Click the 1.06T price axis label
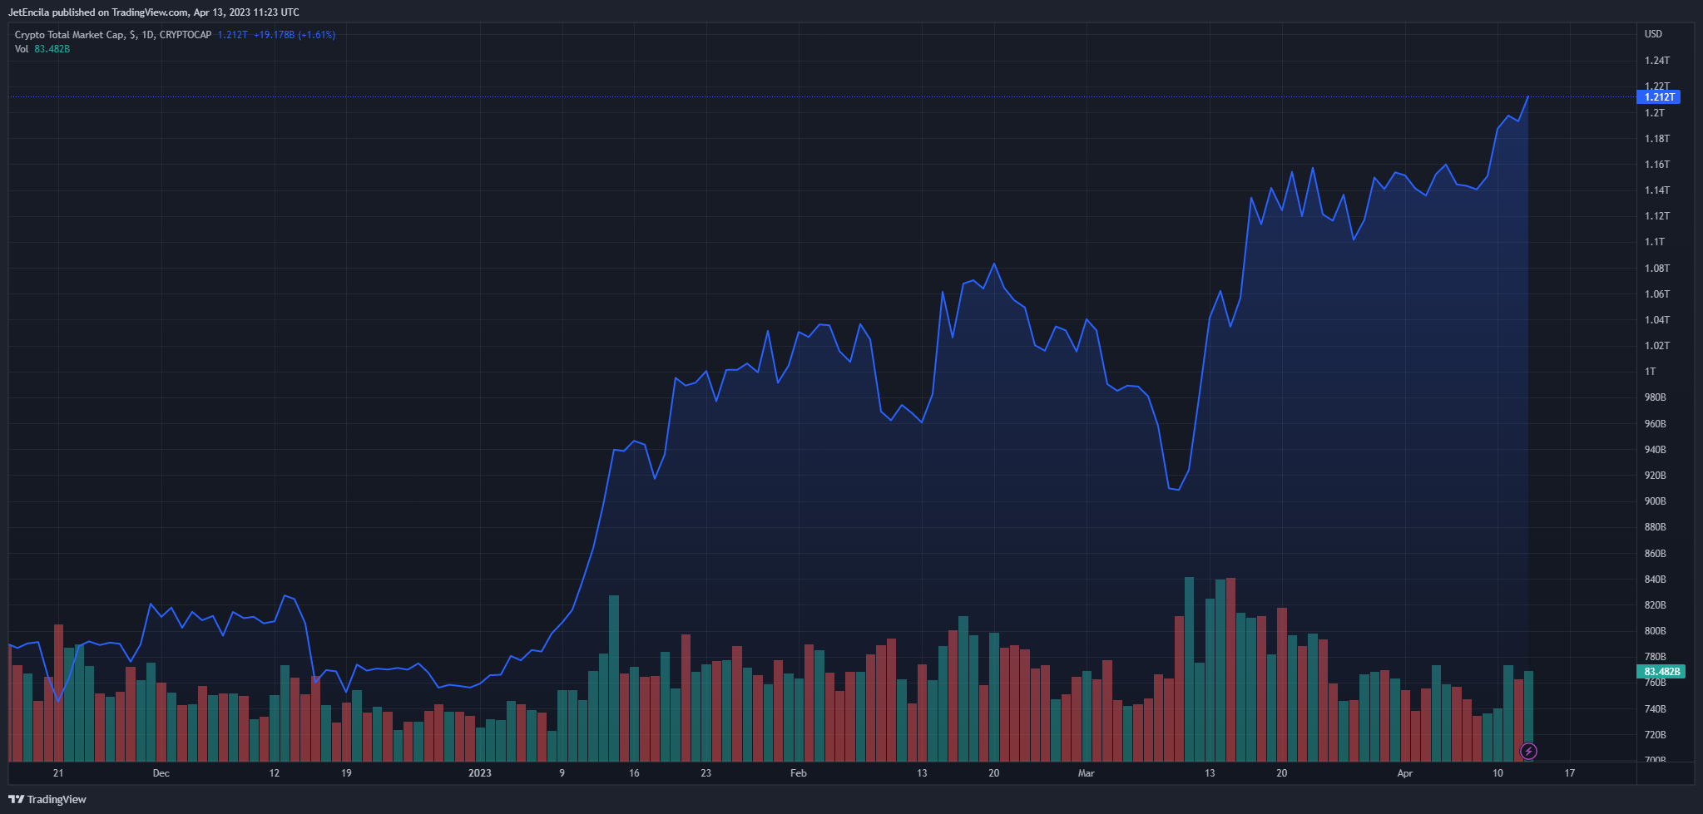 coord(1656,294)
